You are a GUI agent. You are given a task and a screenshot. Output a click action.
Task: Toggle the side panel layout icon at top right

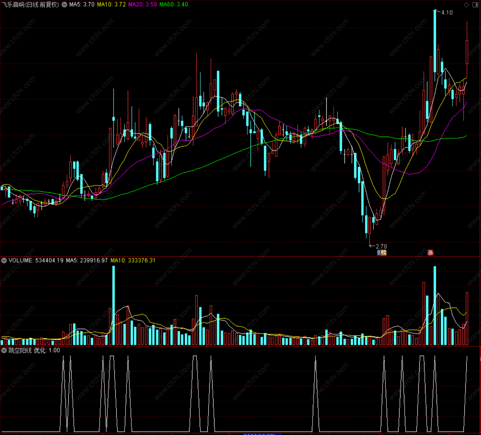click(x=475, y=4)
